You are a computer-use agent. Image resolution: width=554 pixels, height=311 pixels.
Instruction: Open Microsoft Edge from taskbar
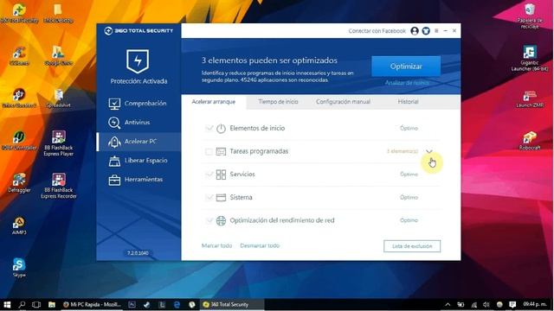177,304
